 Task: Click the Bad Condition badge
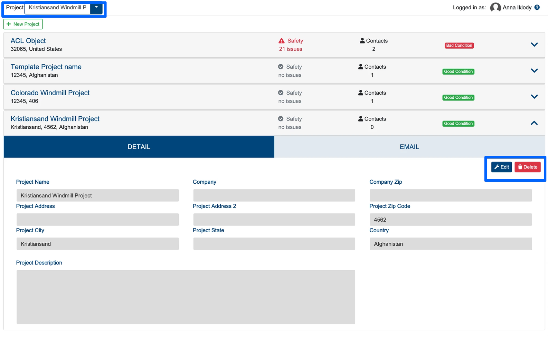tap(459, 46)
